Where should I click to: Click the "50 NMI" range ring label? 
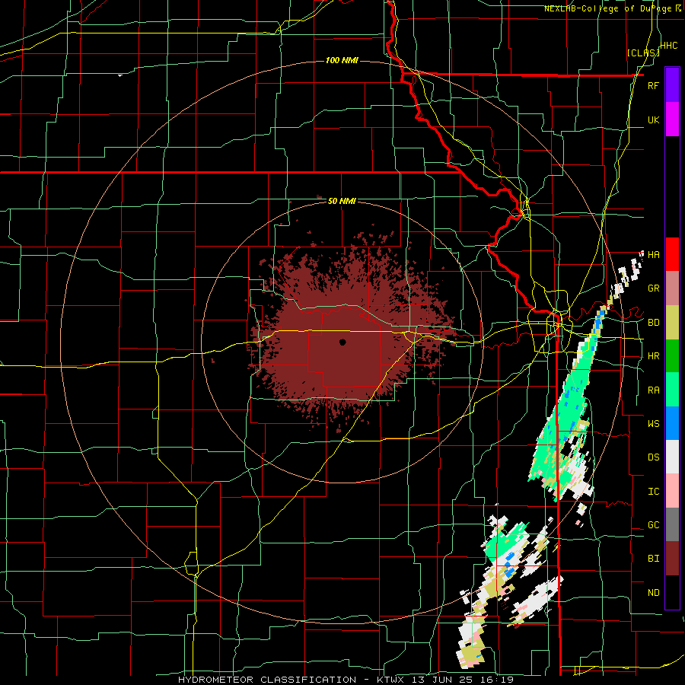(x=342, y=201)
